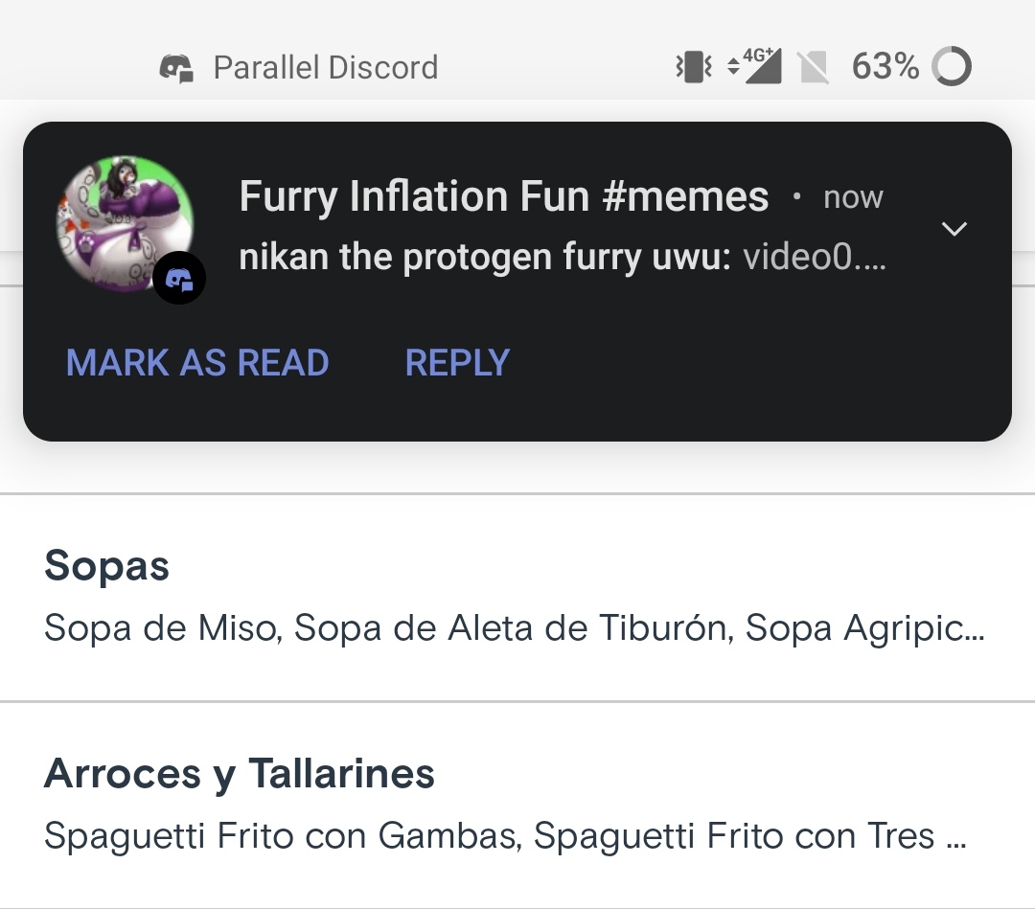1035x909 pixels.
Task: Tap the Parallel Discord icon in status bar
Action: [176, 68]
